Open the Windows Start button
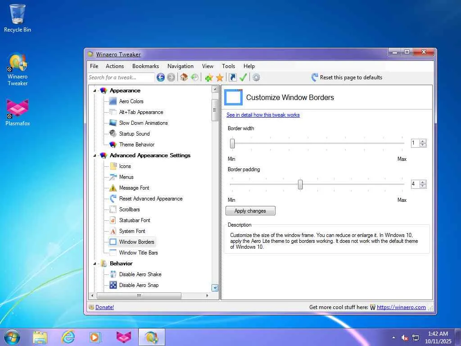Image resolution: width=461 pixels, height=346 pixels. tap(12, 337)
